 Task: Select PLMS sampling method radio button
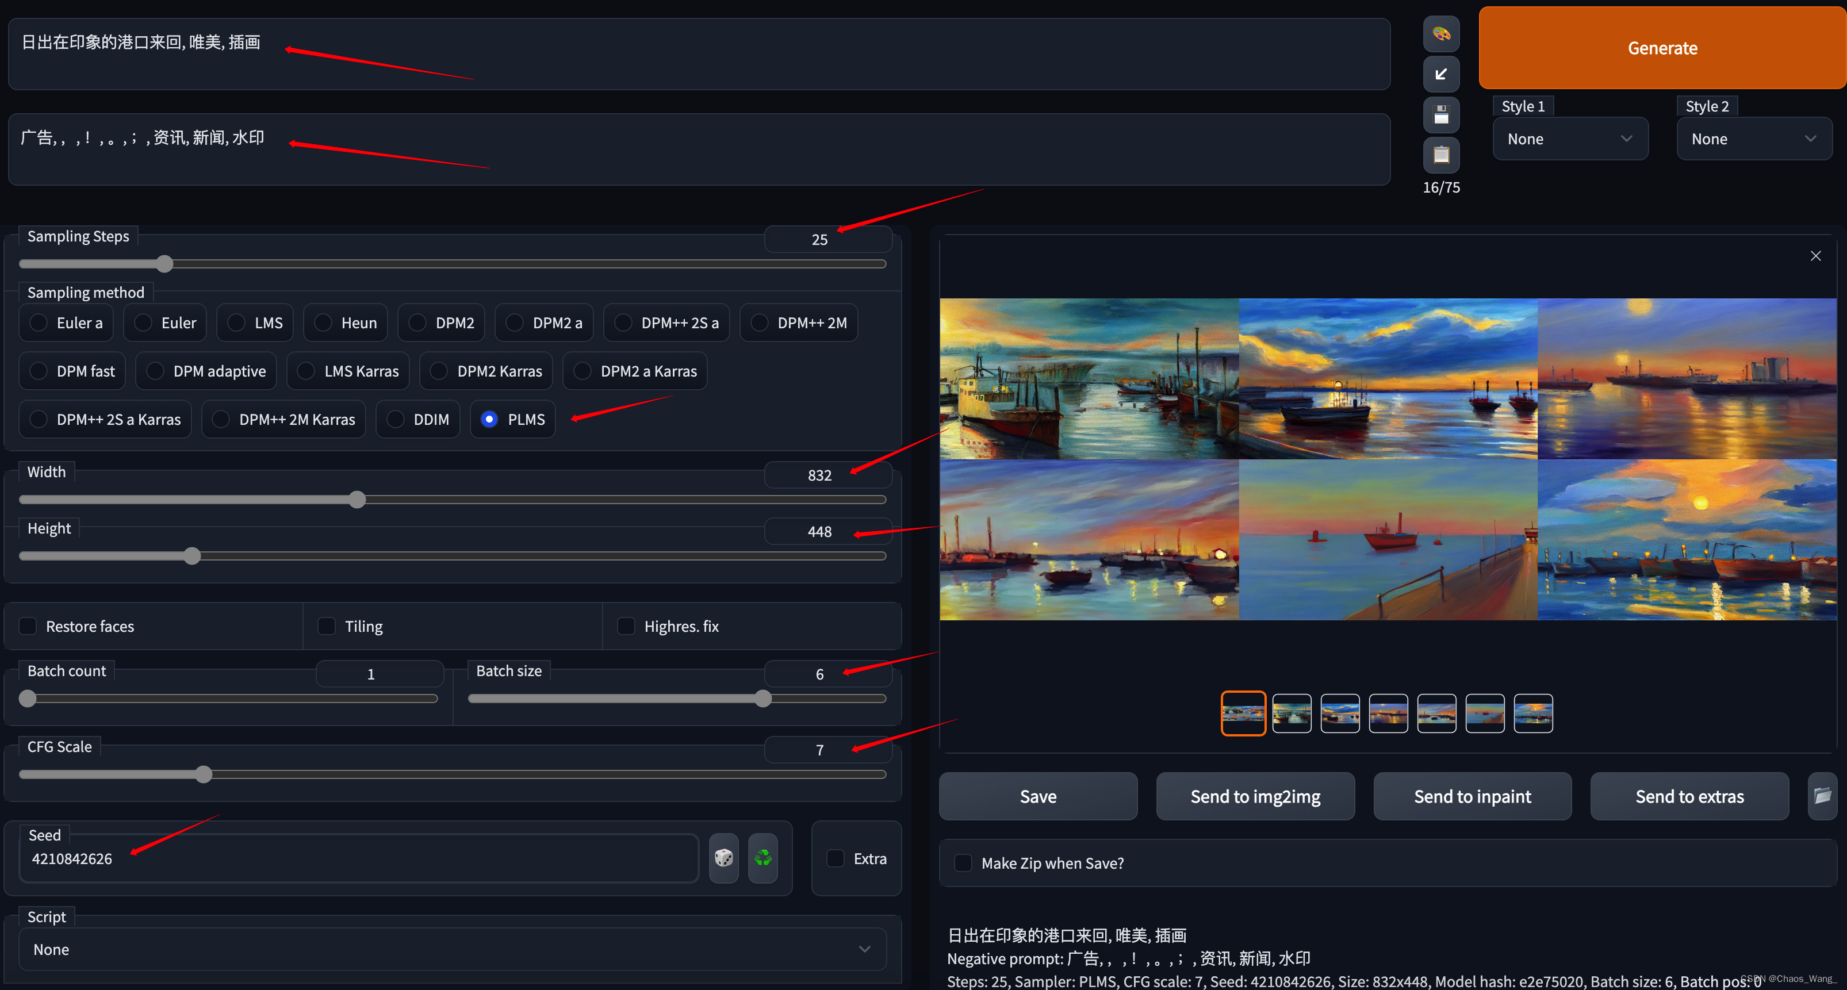tap(489, 419)
